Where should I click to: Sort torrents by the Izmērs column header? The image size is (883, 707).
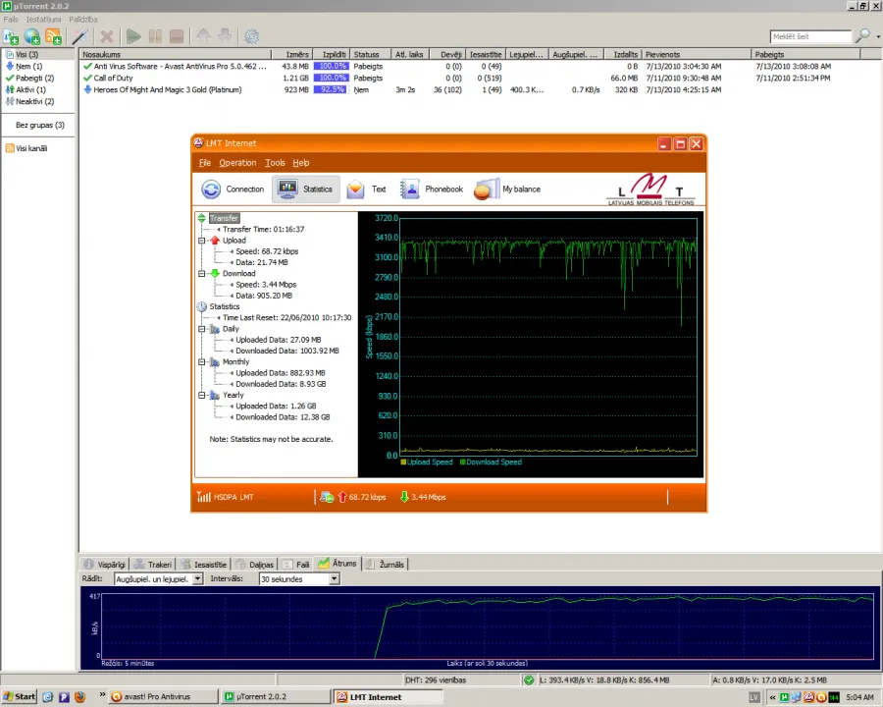[x=292, y=55]
